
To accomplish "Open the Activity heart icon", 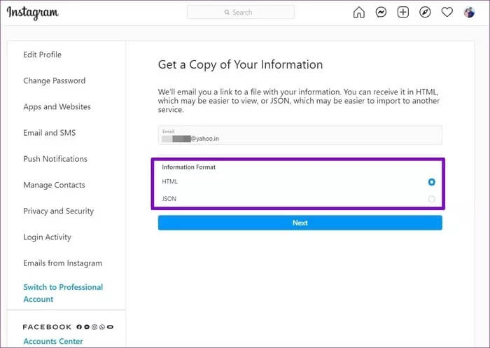I will pos(447,13).
